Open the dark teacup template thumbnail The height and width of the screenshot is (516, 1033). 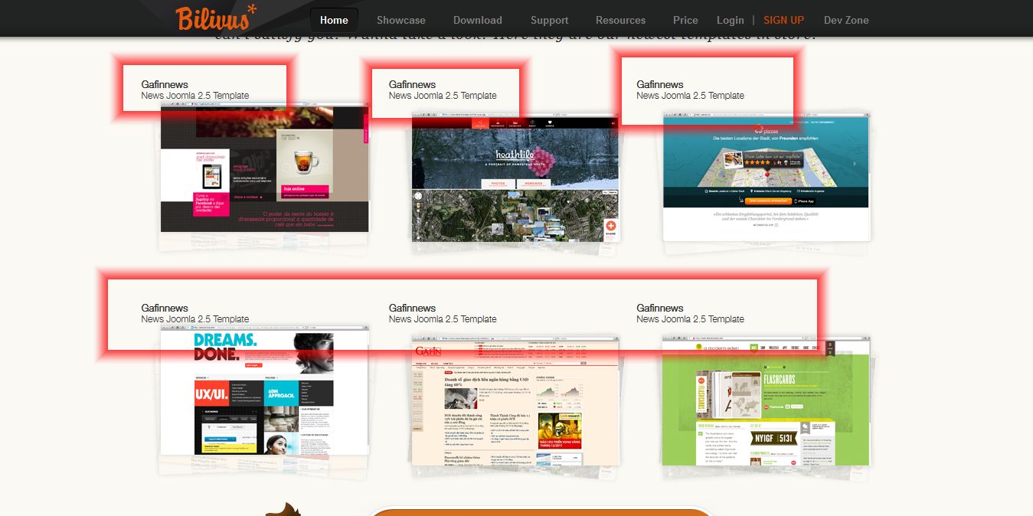[x=265, y=168]
